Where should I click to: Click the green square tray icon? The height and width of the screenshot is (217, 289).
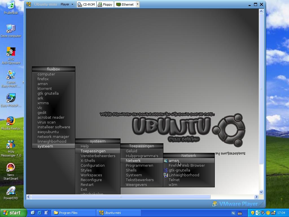tap(258, 213)
